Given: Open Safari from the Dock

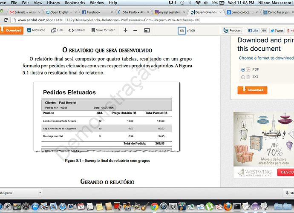Looking at the screenshot, I should click(63, 207).
